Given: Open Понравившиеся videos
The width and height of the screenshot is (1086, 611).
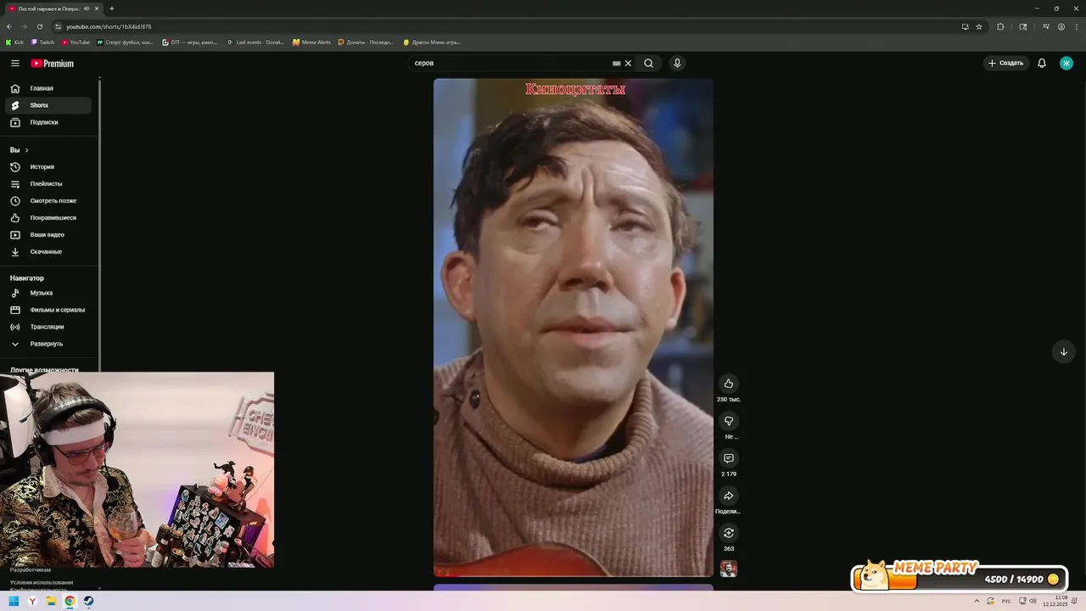Looking at the screenshot, I should [48, 218].
